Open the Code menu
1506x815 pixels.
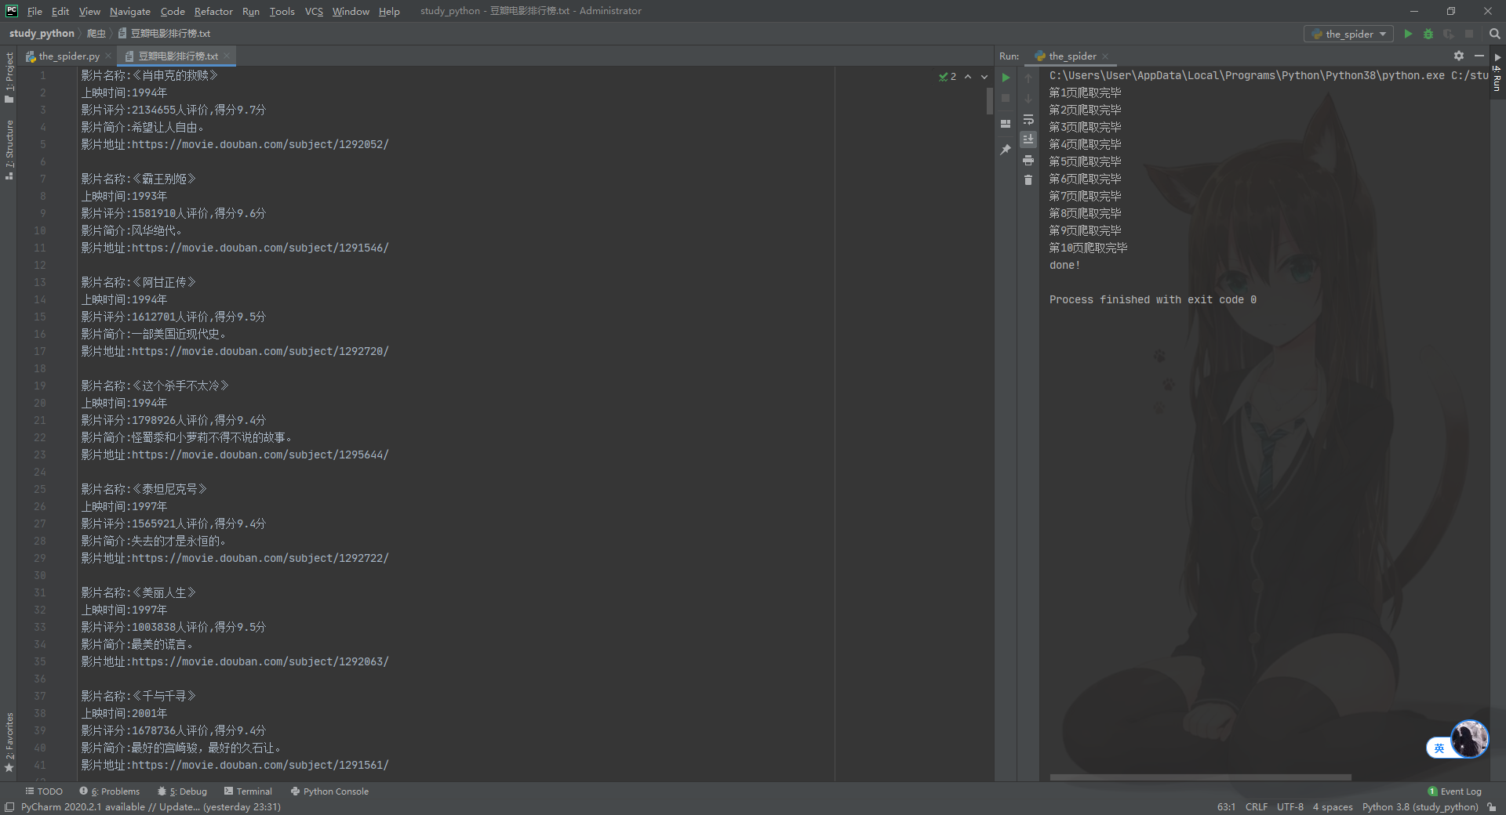pos(173,11)
